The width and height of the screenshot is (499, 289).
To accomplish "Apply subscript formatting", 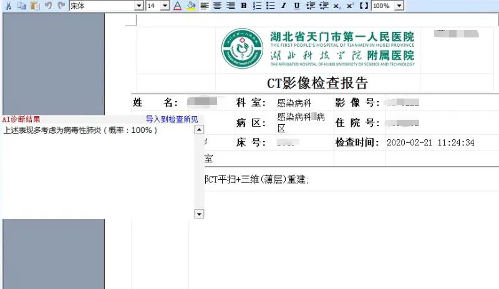I will tap(337, 6).
